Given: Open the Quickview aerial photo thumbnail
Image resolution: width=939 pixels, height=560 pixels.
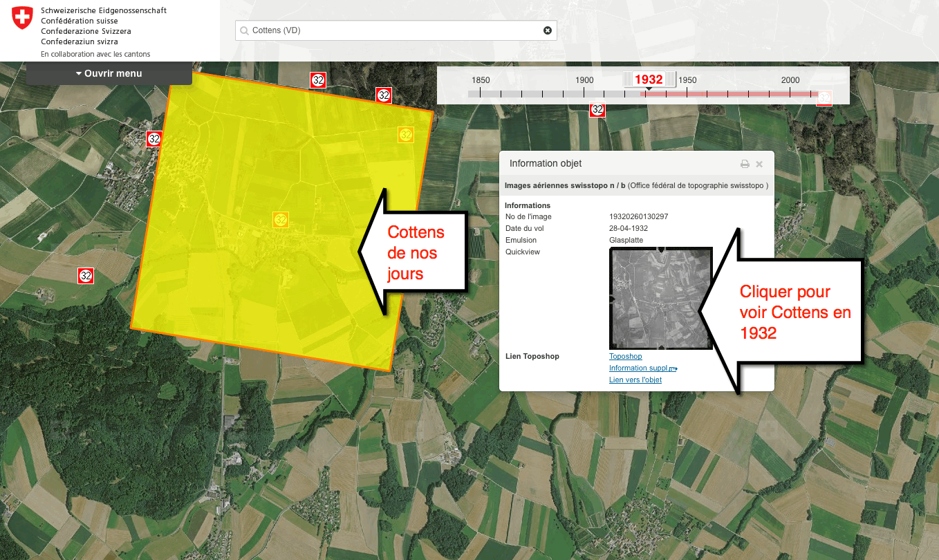Looking at the screenshot, I should click(x=660, y=298).
